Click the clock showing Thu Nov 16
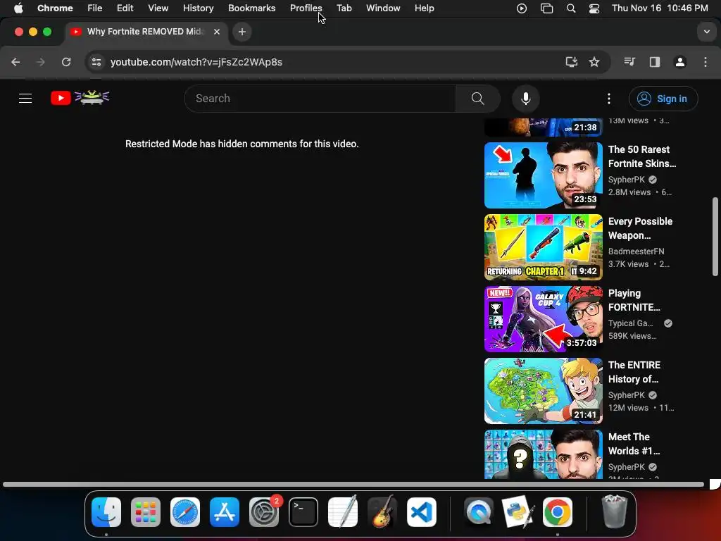The width and height of the screenshot is (721, 541). (660, 8)
